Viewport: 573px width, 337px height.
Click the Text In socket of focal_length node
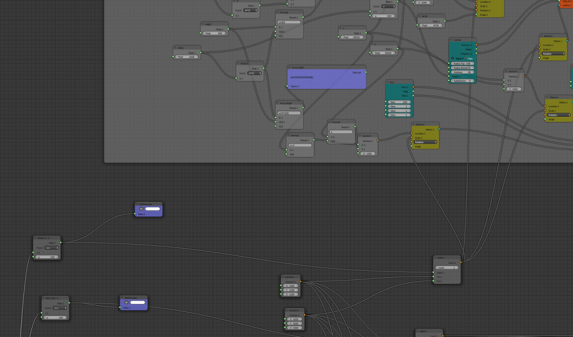287,86
